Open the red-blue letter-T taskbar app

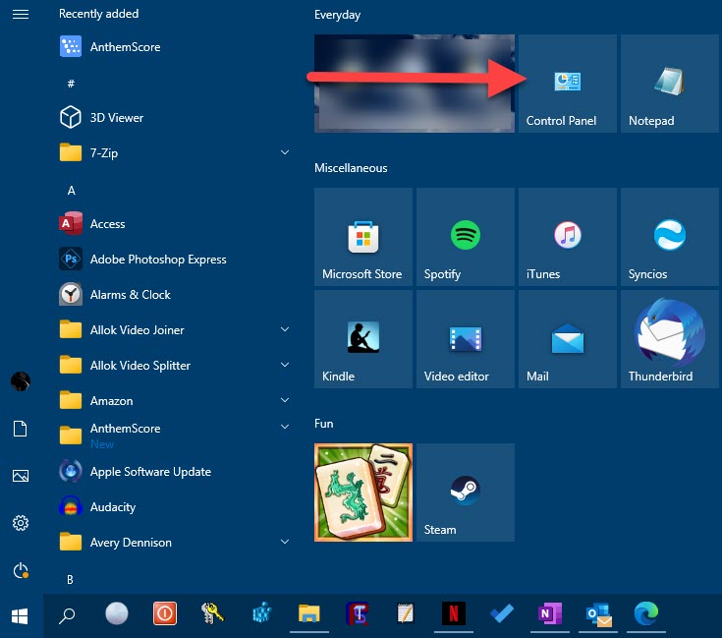coord(358,614)
